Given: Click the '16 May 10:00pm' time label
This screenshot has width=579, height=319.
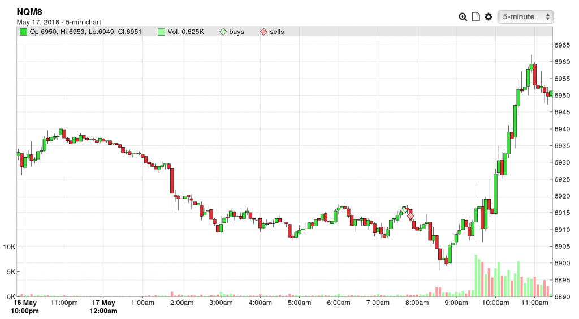Looking at the screenshot, I should [x=25, y=307].
